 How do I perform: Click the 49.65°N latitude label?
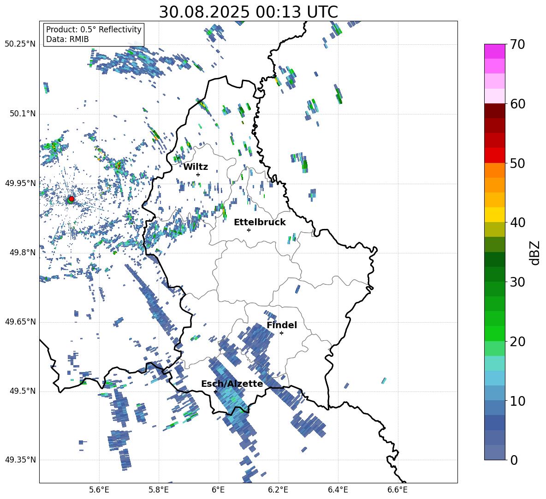click(x=20, y=322)
